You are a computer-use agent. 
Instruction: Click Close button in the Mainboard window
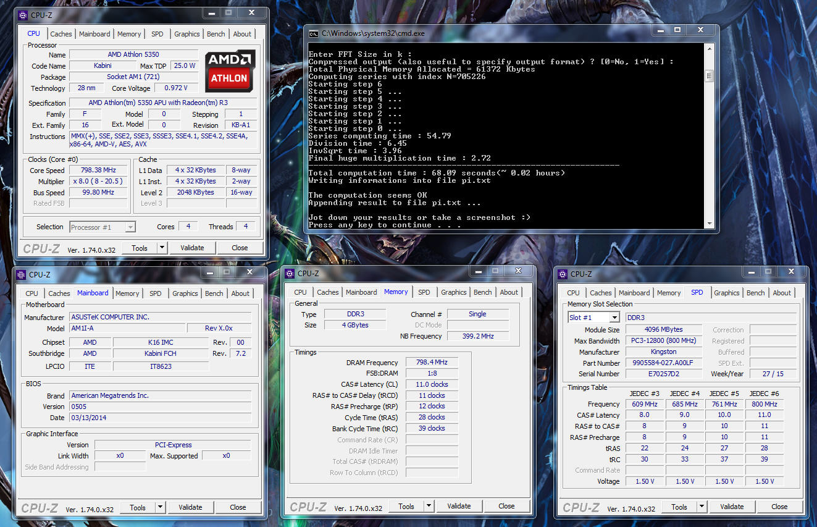238,507
